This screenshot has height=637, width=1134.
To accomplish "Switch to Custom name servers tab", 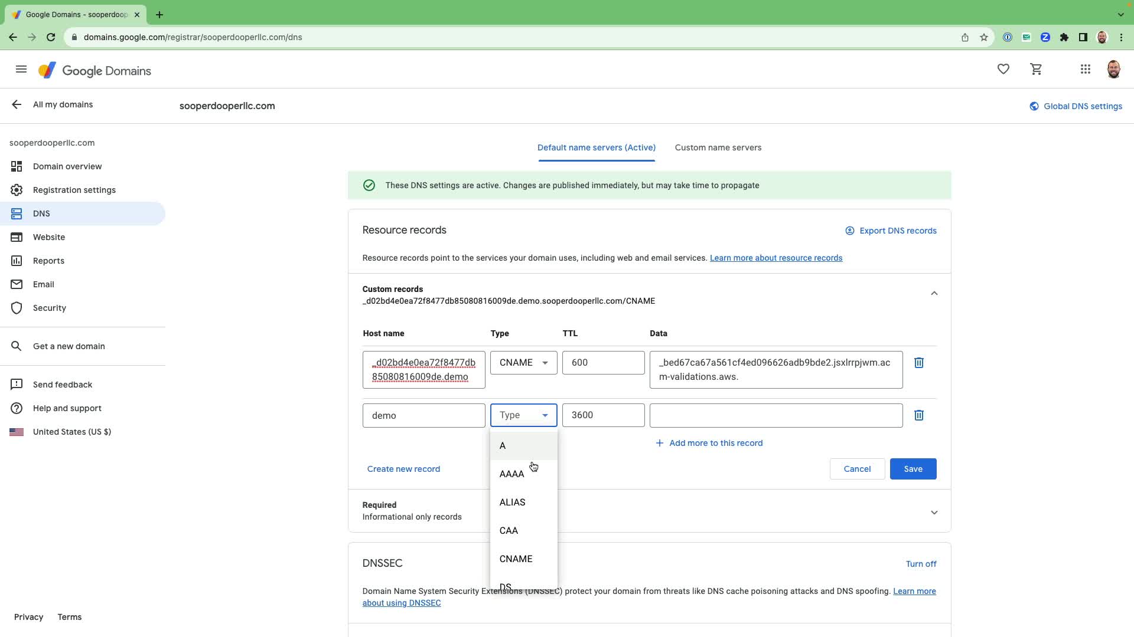I will pos(718,147).
